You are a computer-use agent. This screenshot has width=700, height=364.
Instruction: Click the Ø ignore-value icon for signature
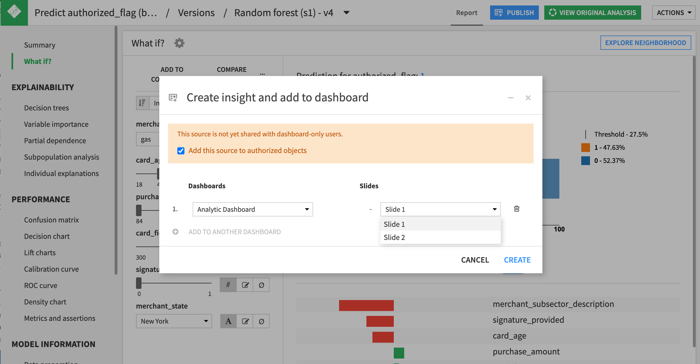click(x=261, y=284)
